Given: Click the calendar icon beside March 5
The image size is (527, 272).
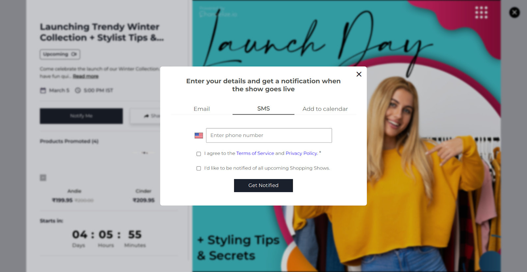Looking at the screenshot, I should [43, 90].
